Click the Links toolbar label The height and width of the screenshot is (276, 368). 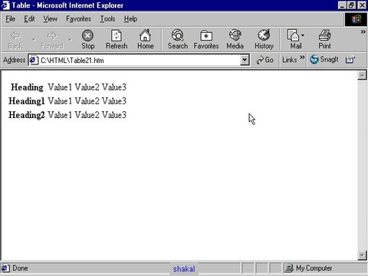[x=290, y=60]
